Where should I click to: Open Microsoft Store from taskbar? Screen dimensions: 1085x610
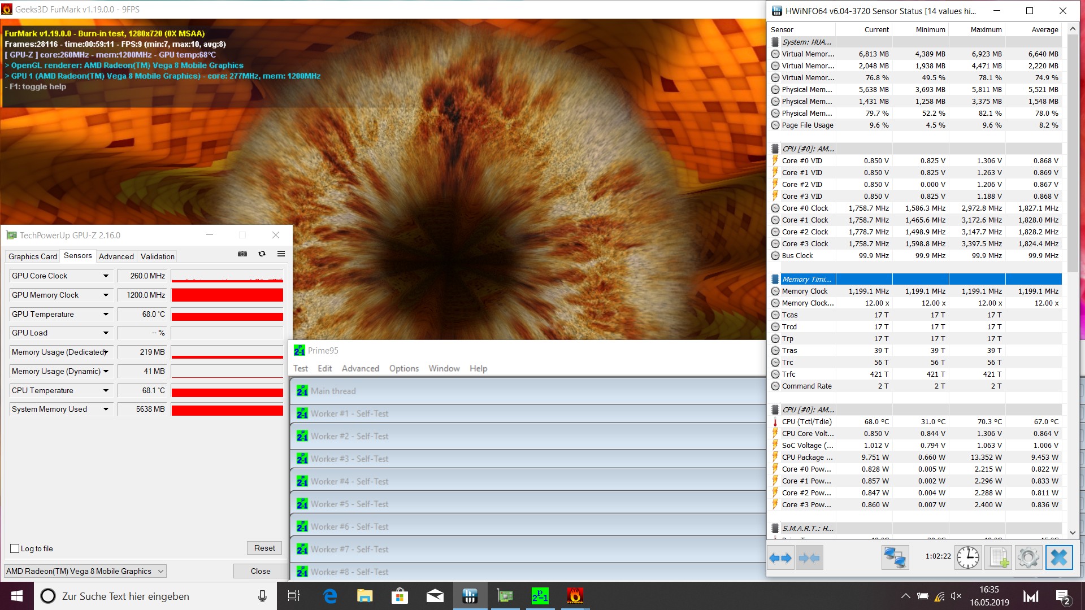tap(400, 596)
